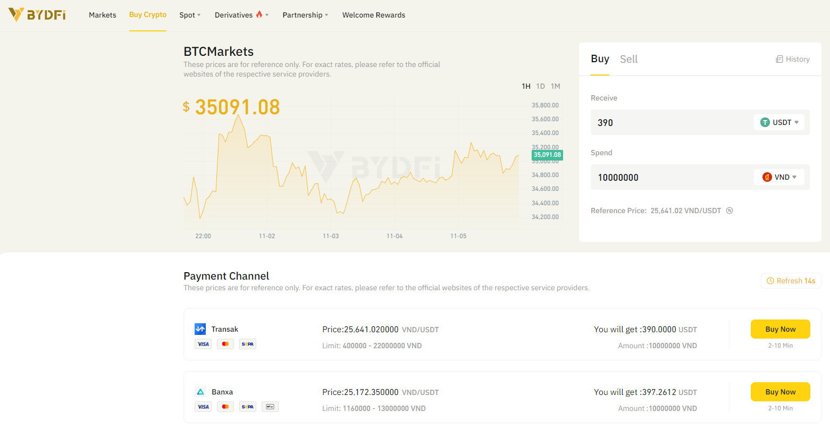Open the Welcome Rewards link

click(374, 15)
